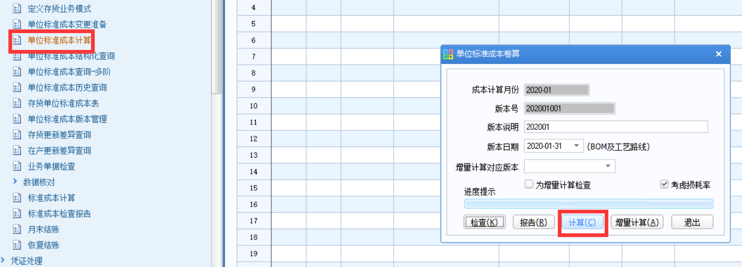Select 单位标准成本计算 in the sidebar

point(59,40)
